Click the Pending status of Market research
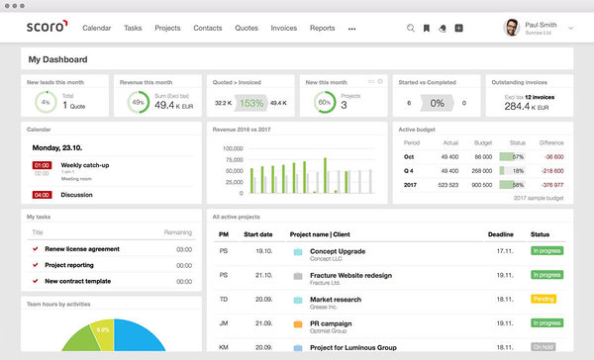594x360 pixels. pyautogui.click(x=544, y=299)
